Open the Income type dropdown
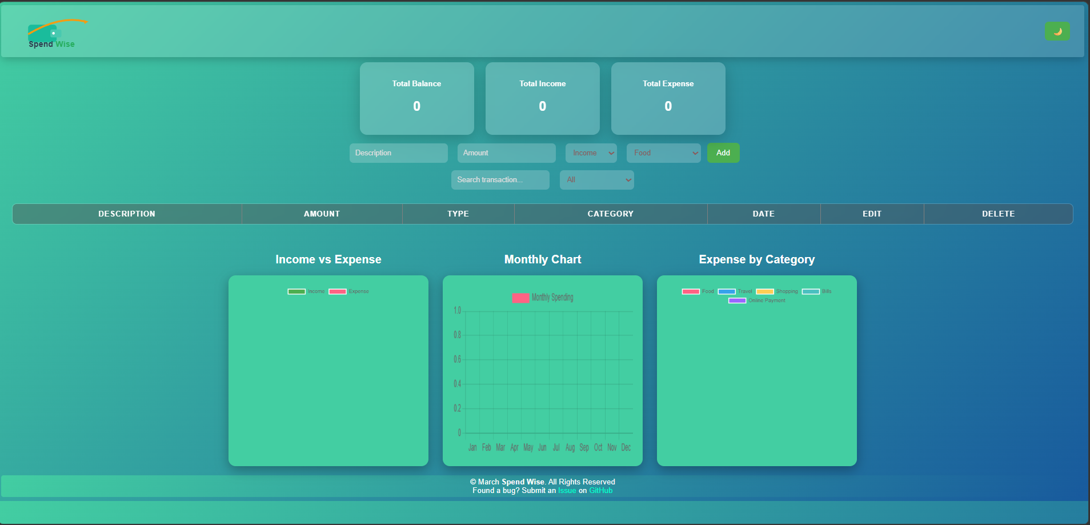Viewport: 1090px width, 525px height. coord(591,153)
